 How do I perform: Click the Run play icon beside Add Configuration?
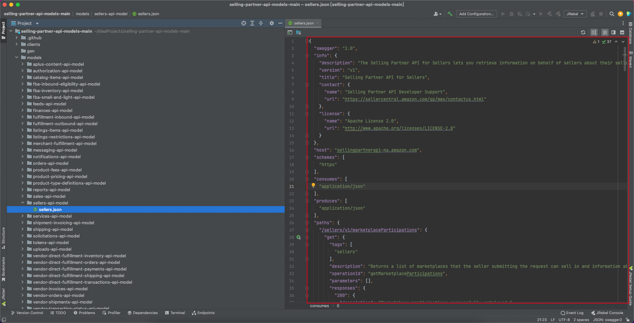[503, 14]
